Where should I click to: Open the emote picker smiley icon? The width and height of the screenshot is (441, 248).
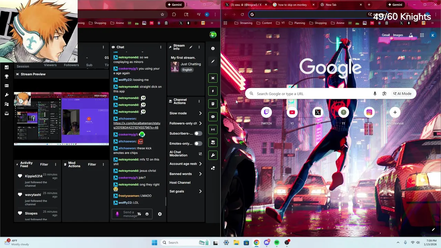tap(147, 214)
